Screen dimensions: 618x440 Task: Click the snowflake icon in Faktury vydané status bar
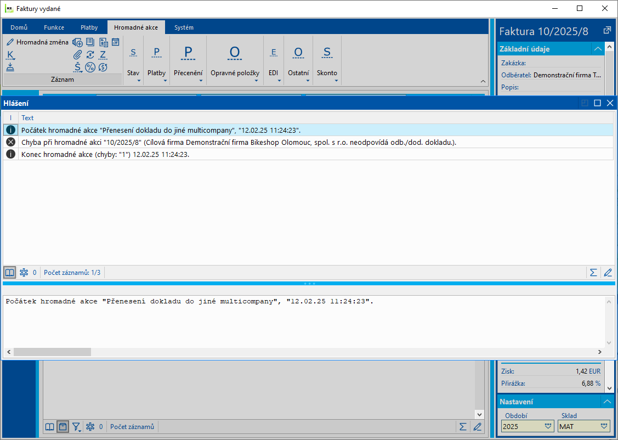click(x=90, y=427)
